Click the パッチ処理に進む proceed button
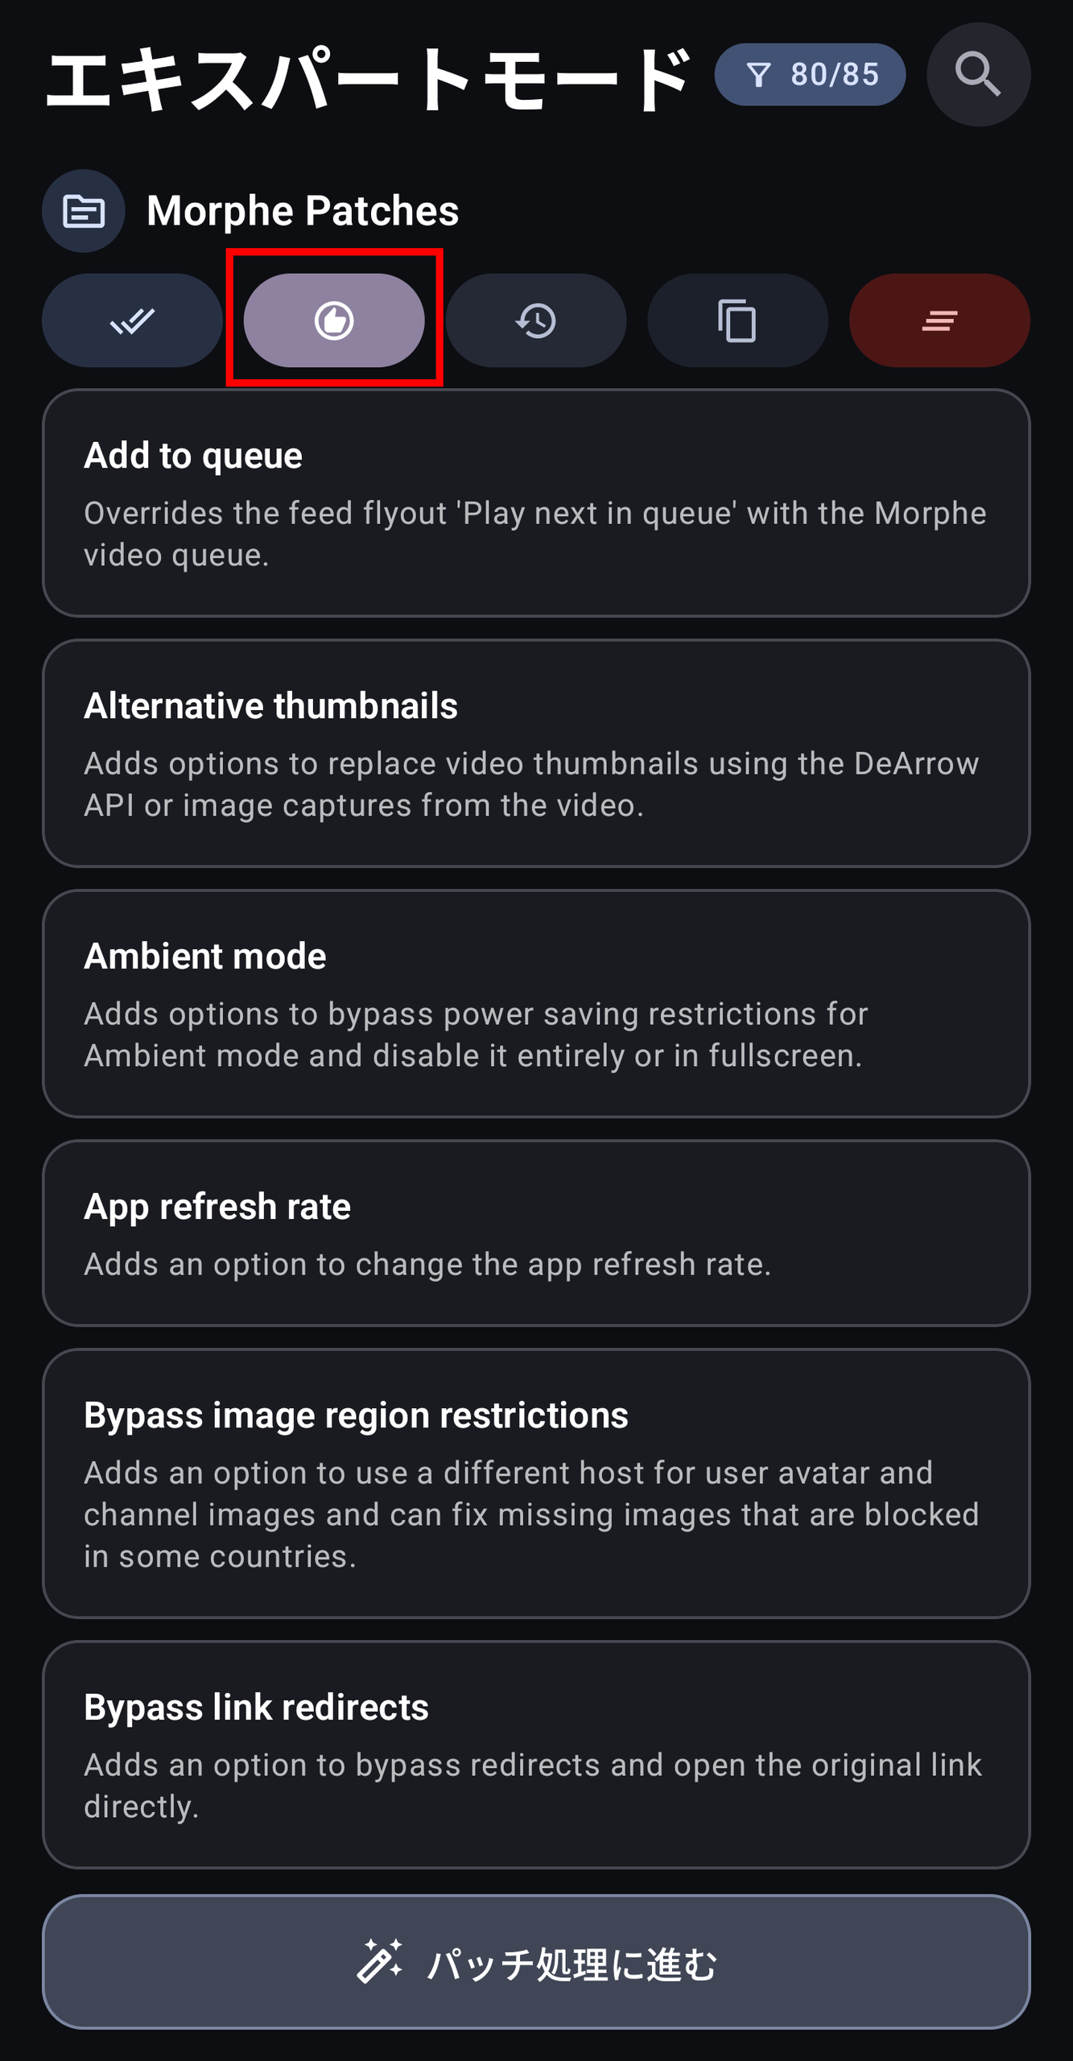 click(x=536, y=1962)
